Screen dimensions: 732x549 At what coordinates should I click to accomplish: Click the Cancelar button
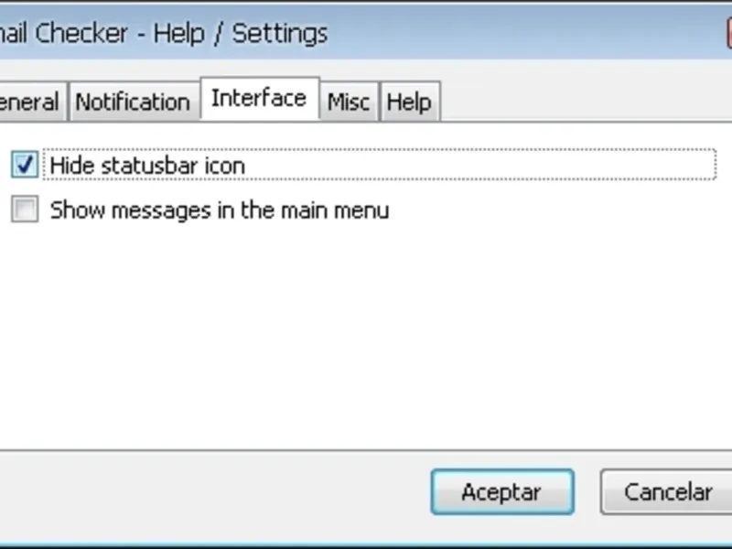point(667,491)
